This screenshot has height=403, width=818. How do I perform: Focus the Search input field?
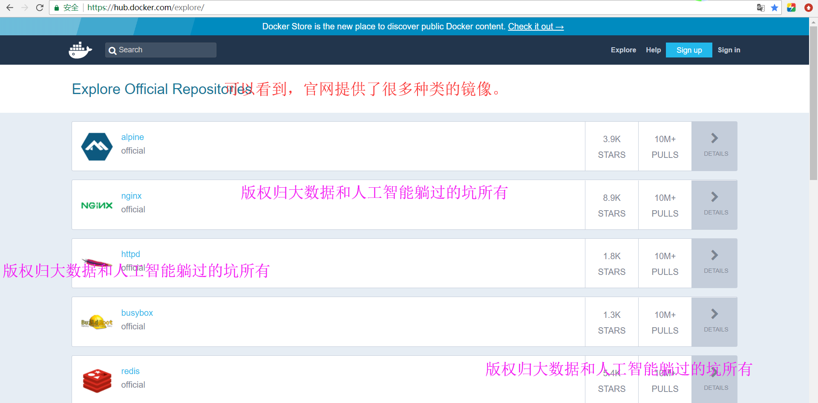click(161, 50)
